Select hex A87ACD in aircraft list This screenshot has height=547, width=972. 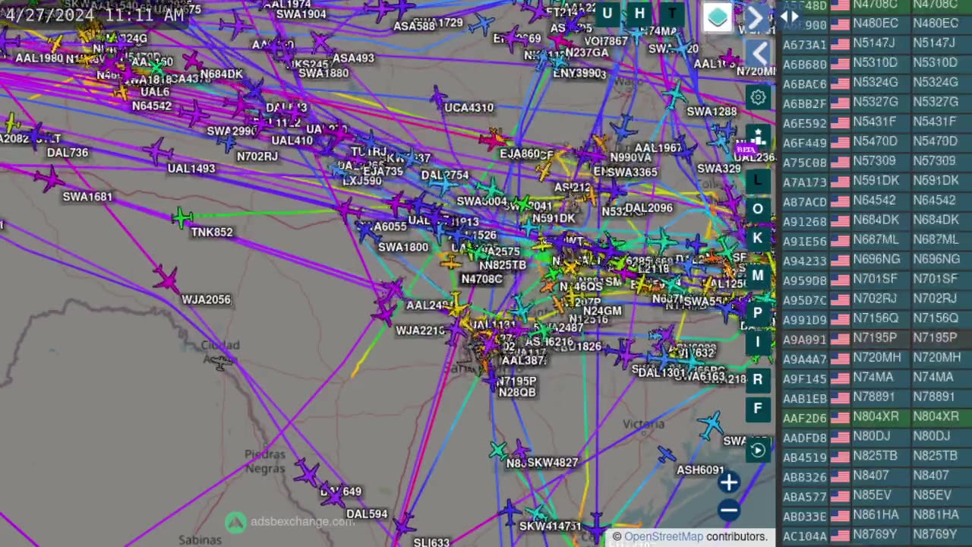coord(804,201)
